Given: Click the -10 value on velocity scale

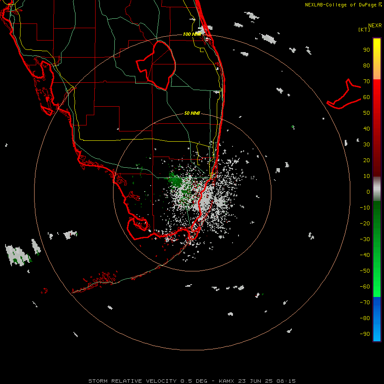Looking at the screenshot, I should tap(365, 208).
